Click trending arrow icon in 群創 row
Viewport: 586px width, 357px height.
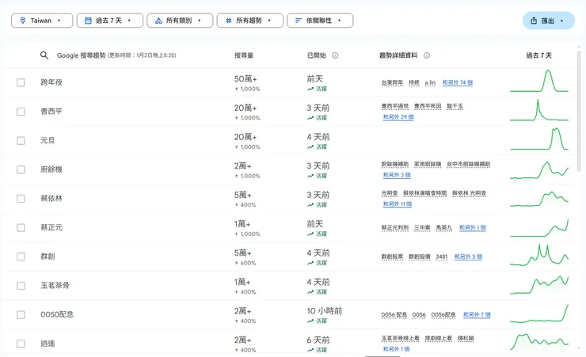point(310,263)
